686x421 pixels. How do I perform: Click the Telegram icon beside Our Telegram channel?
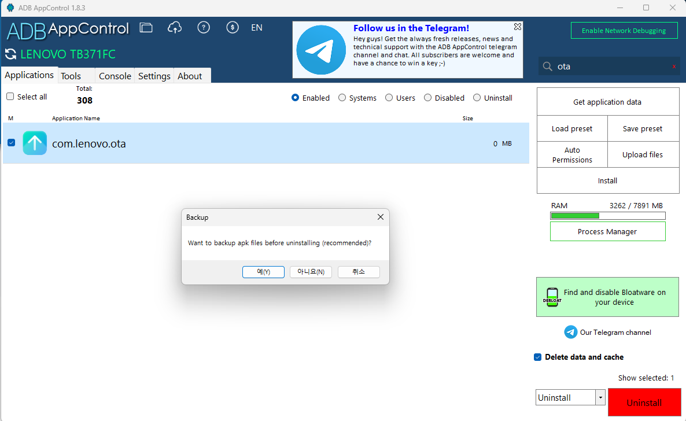coord(570,332)
